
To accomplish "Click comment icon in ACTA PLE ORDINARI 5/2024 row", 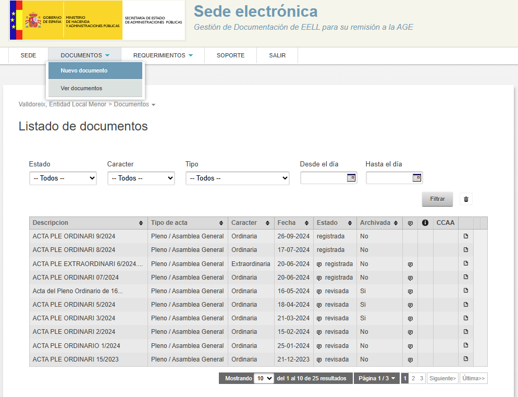I will point(410,305).
